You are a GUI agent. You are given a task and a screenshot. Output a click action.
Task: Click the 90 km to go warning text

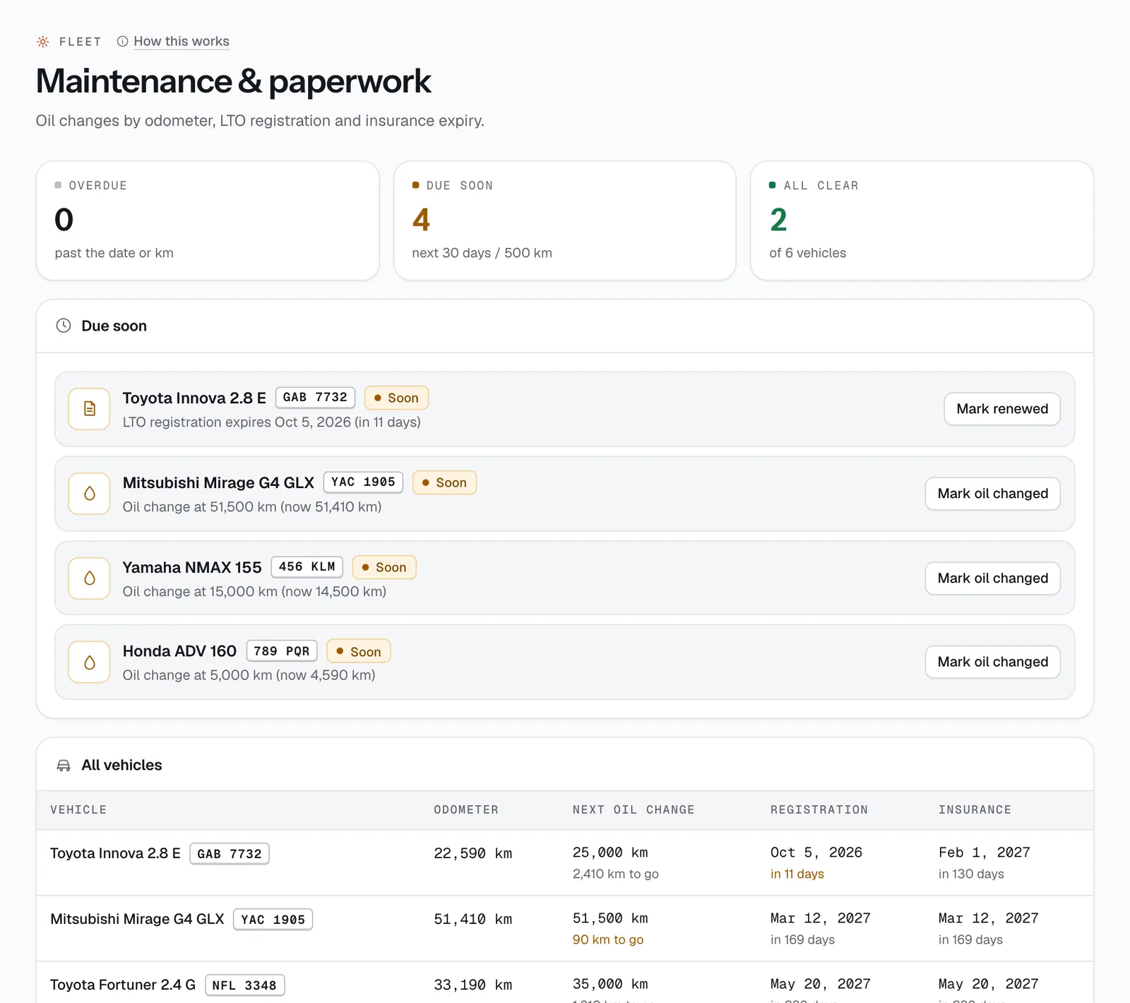point(608,939)
